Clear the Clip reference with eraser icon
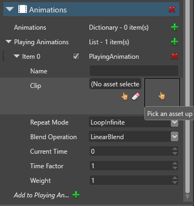This screenshot has height=206, width=194. click(x=136, y=97)
